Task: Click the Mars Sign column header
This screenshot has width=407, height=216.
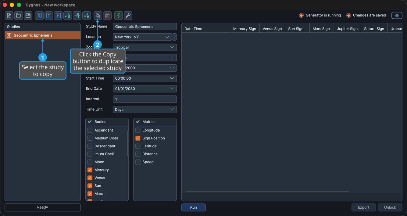Action: 321,29
